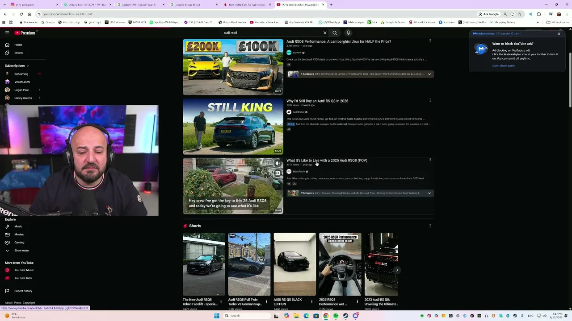Open File Explorer from the taskbar
572x321 pixels.
(x=296, y=316)
